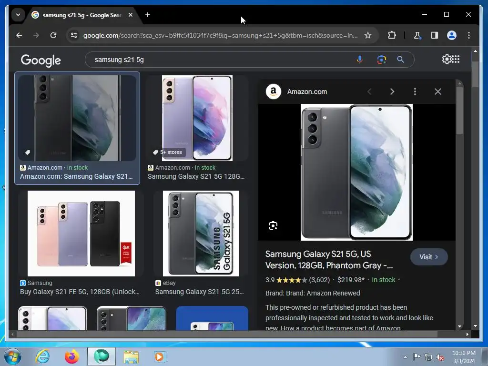Screen dimensions: 488x366
Task: Select the Samsung three-phones S21 FE thumbnail
Action: point(81,234)
